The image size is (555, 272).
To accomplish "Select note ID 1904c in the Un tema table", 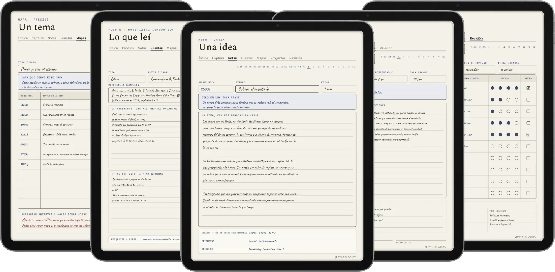I will point(24,125).
